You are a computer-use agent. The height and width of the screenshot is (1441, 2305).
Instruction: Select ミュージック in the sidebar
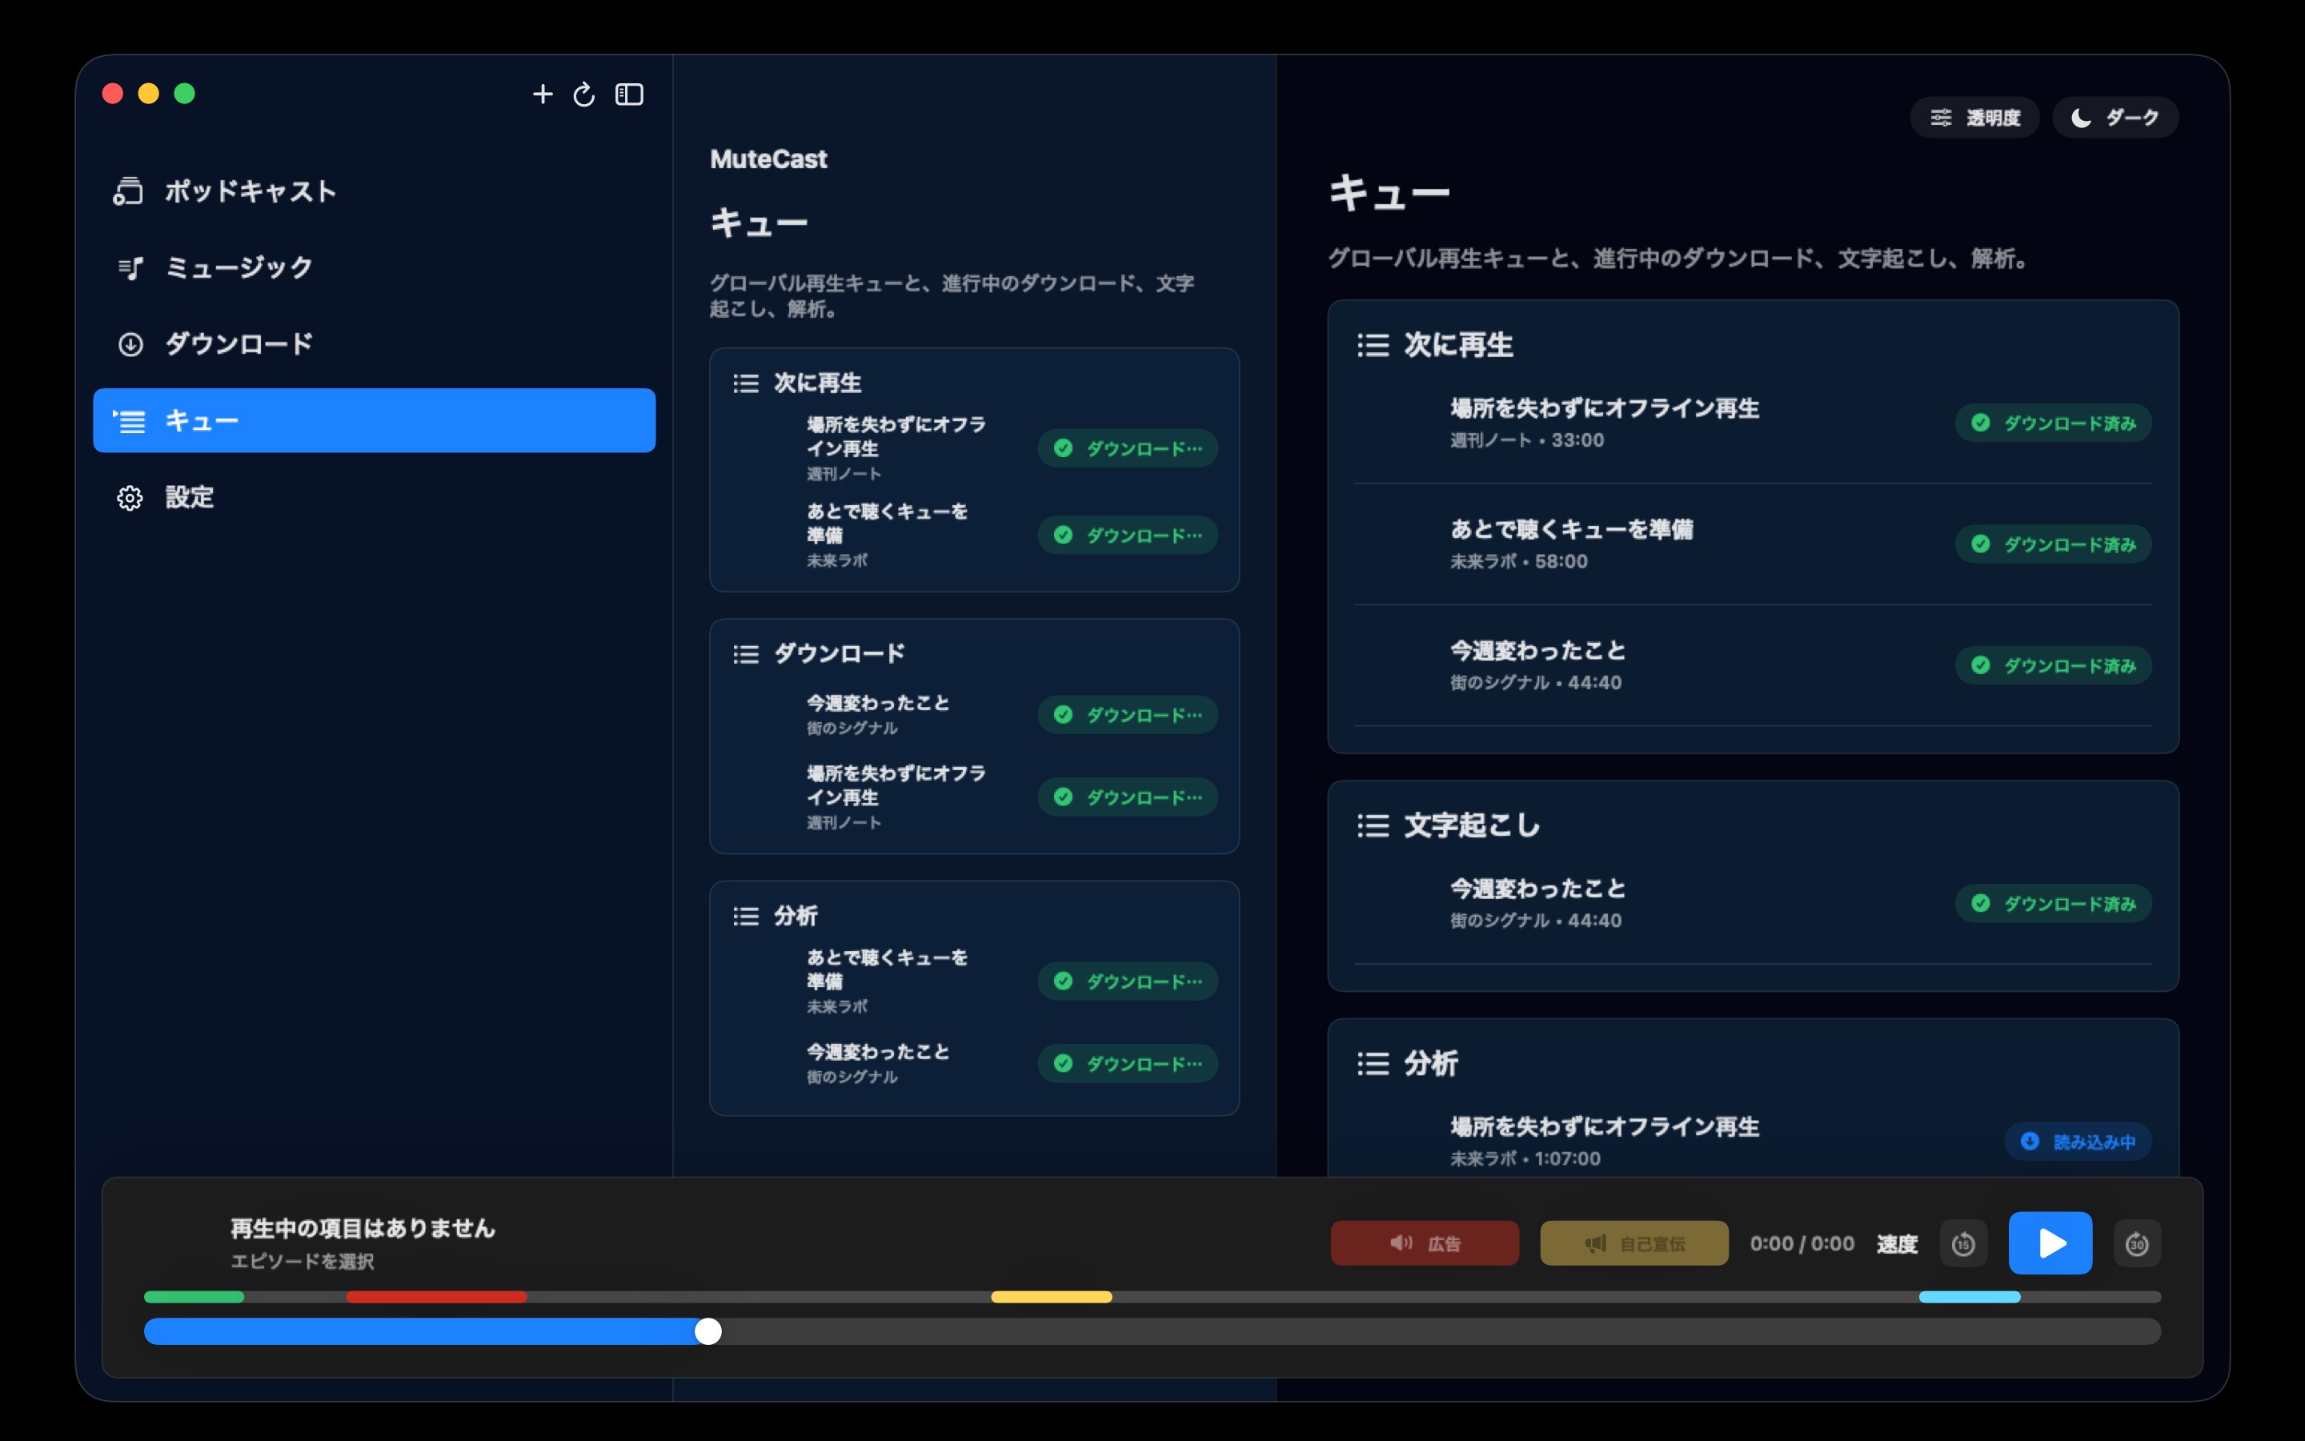tap(375, 268)
